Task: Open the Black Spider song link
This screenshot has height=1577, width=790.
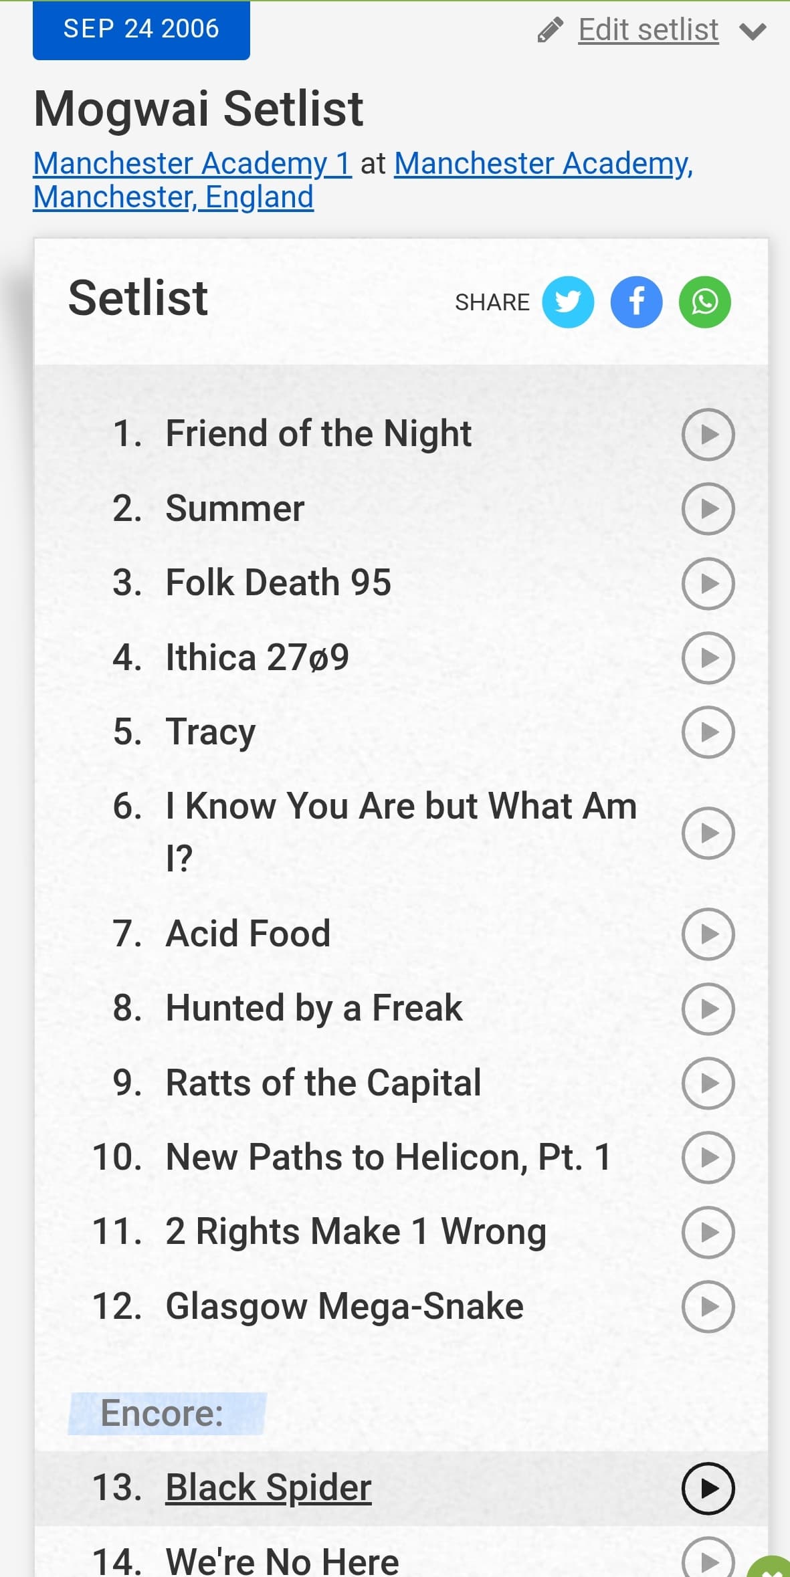Action: [268, 1488]
